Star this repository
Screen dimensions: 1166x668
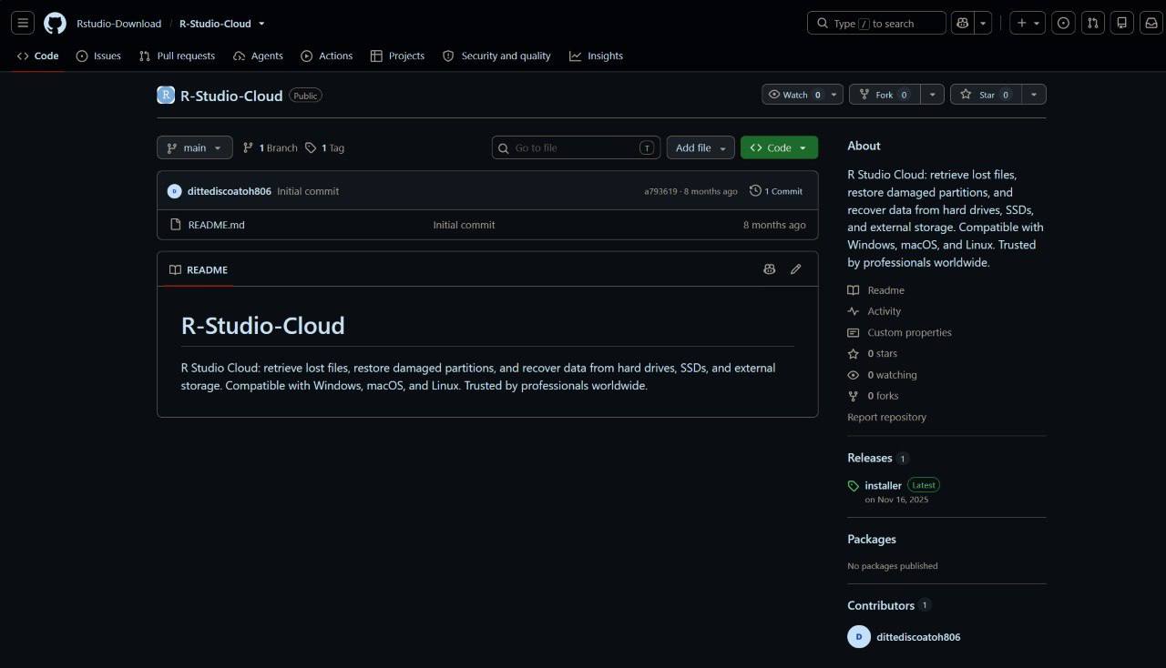[x=986, y=95]
